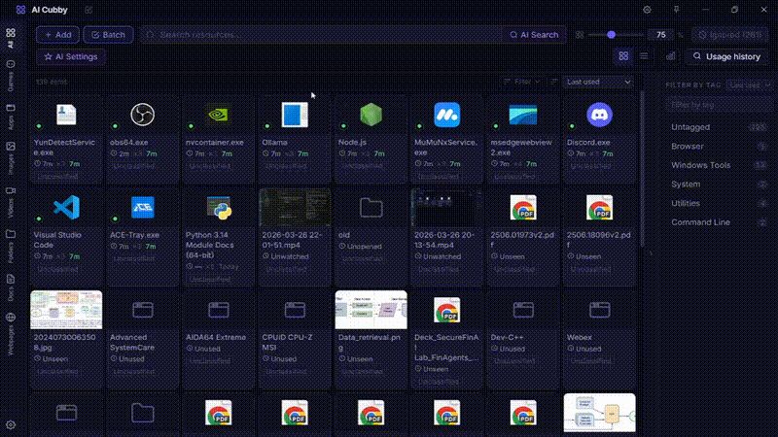Switch to the Videos sidebar tab

pyautogui.click(x=11, y=202)
